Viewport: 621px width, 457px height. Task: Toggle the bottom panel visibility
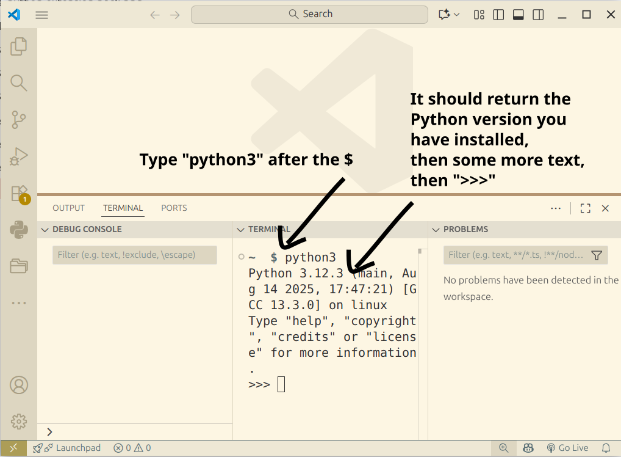[x=518, y=15]
